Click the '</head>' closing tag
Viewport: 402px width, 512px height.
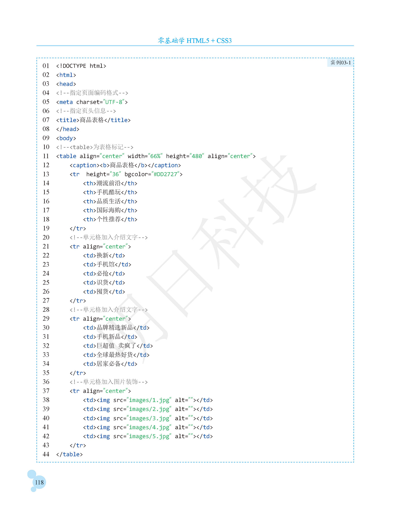pyautogui.click(x=68, y=129)
